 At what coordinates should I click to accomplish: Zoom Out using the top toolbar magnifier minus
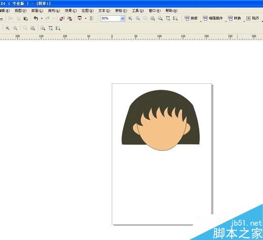pyautogui.click(x=138, y=18)
